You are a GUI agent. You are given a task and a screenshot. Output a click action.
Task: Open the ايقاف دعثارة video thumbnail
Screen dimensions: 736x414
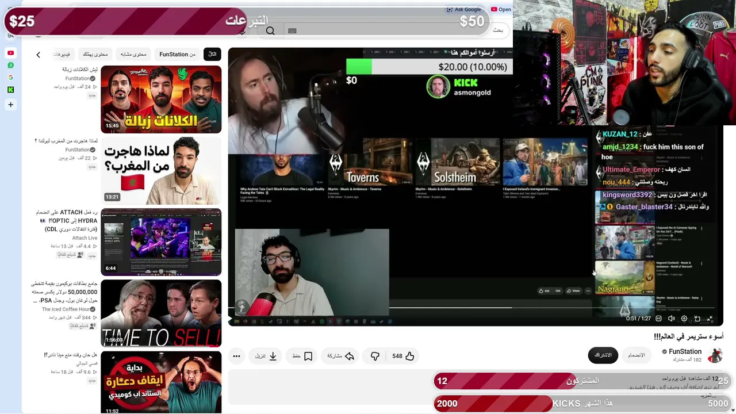161,382
